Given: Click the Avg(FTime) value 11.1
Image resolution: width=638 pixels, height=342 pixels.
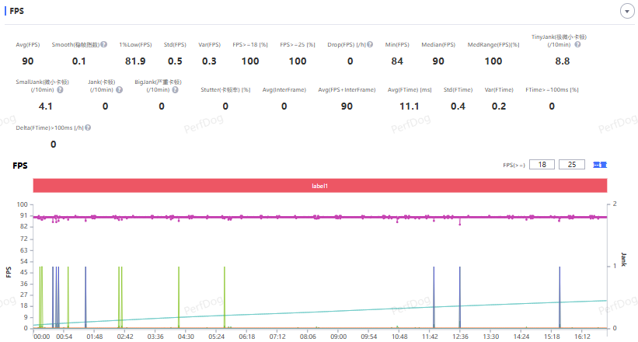Looking at the screenshot, I should tap(410, 106).
